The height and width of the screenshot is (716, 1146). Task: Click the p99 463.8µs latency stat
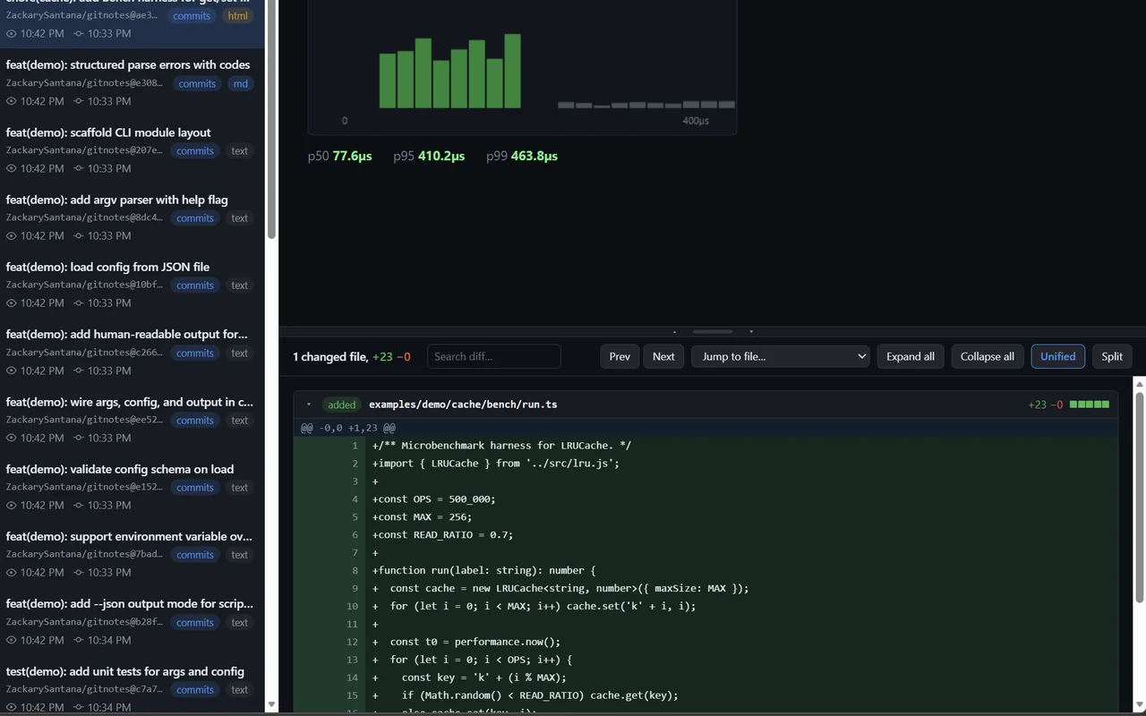point(522,156)
